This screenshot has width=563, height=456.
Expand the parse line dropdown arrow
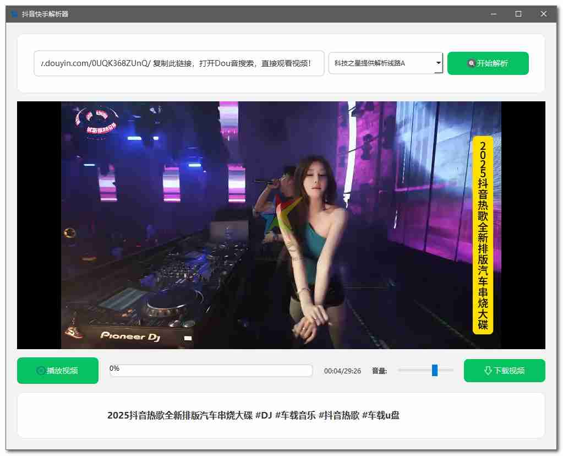pyautogui.click(x=438, y=63)
